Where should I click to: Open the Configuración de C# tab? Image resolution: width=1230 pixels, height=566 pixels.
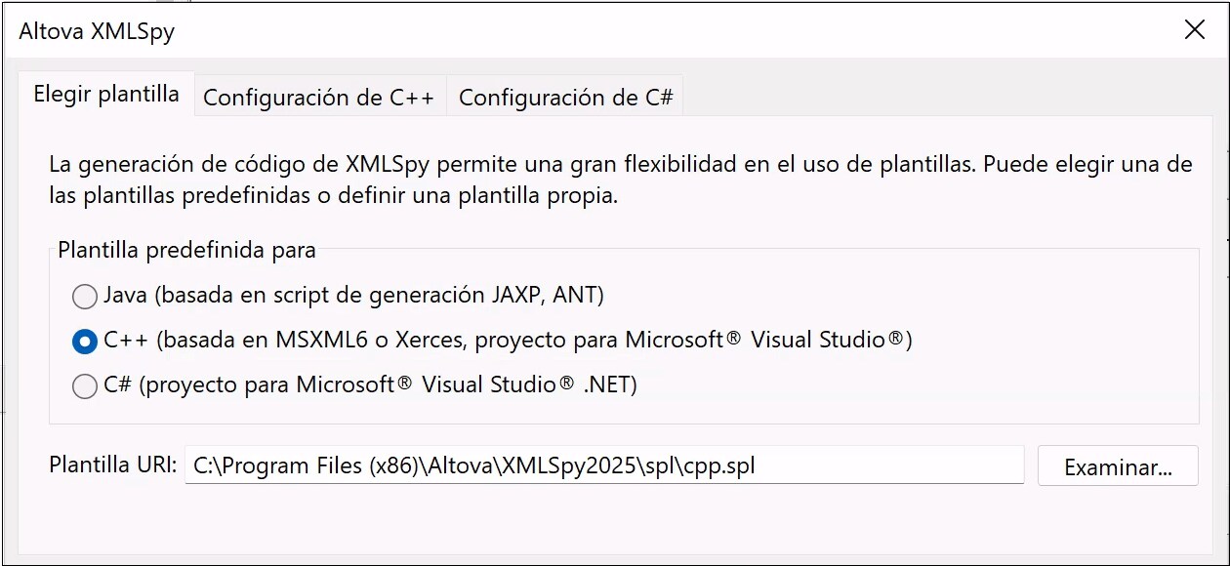coord(564,97)
